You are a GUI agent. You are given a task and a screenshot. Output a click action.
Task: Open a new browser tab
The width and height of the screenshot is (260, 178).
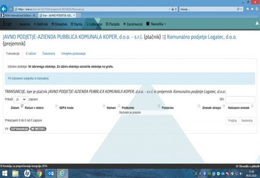[x=79, y=15]
